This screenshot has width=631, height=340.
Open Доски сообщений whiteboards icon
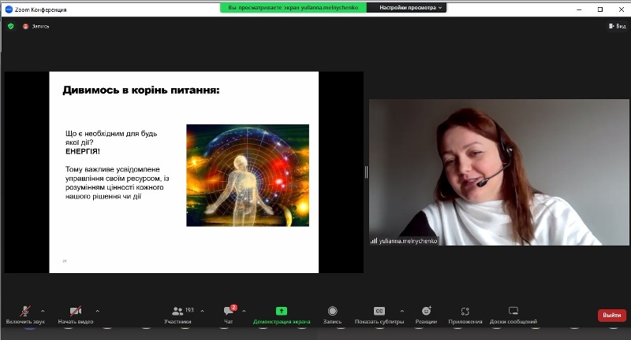(513, 311)
